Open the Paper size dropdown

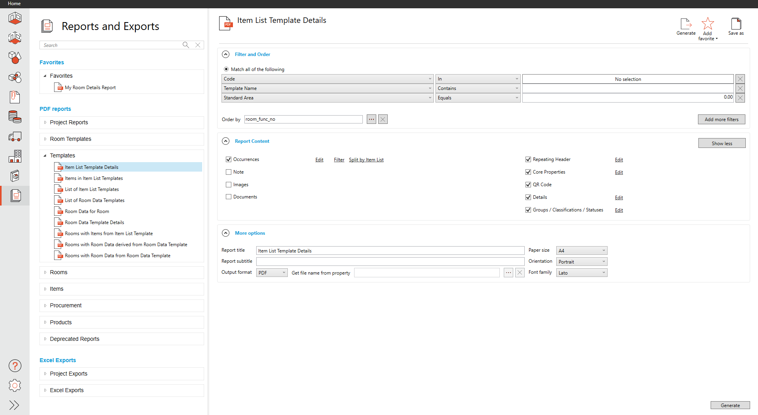[x=582, y=250]
